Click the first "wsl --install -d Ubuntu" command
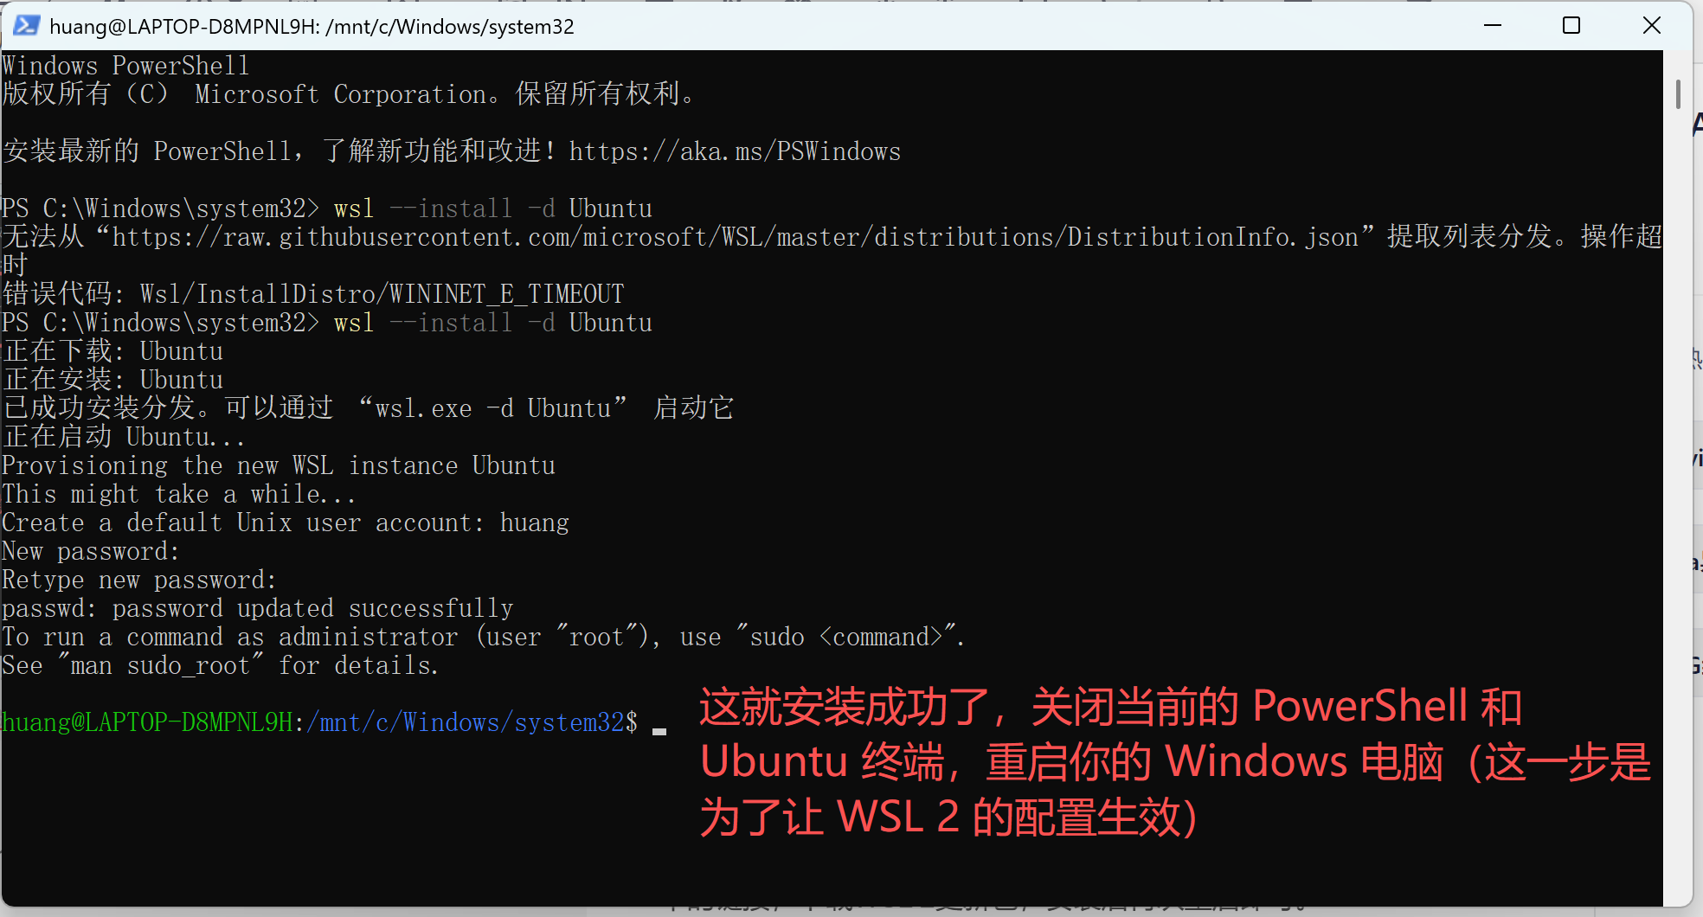 pos(493,208)
